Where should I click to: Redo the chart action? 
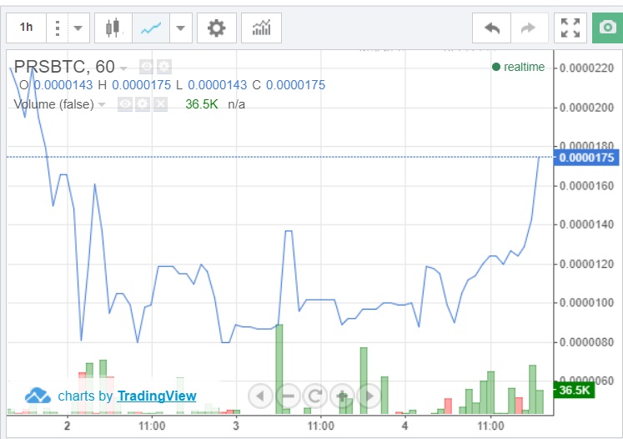[x=528, y=28]
